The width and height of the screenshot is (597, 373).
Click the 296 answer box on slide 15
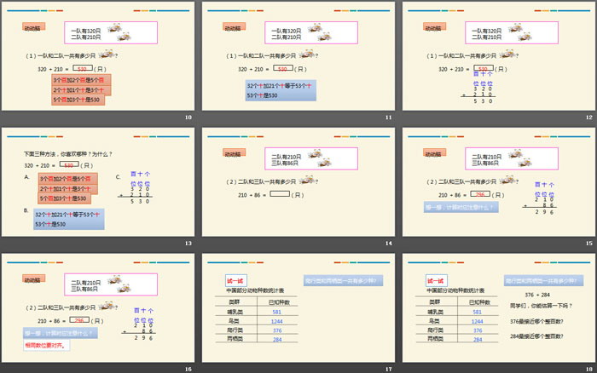[480, 194]
